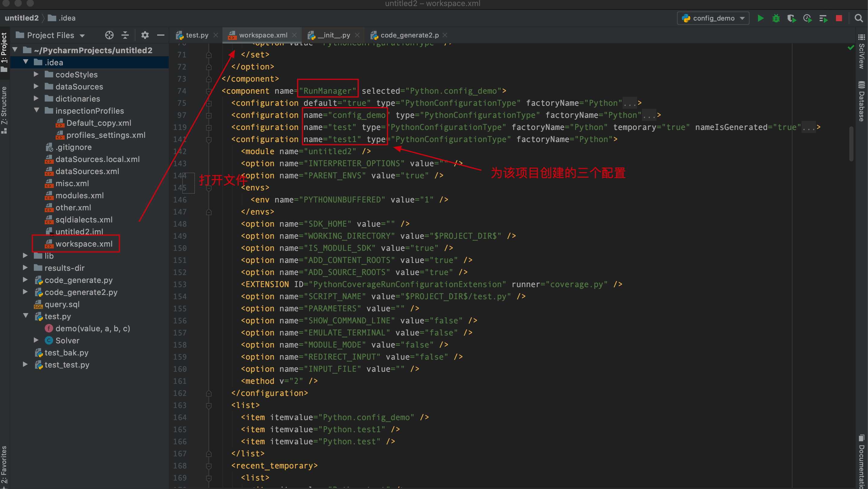The width and height of the screenshot is (868, 489).
Task: Click the inspection status checkmark
Action: point(851,47)
